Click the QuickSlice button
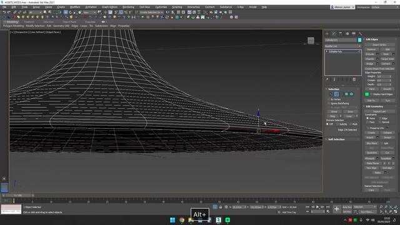The width and height of the screenshot is (400, 225). click(x=372, y=152)
